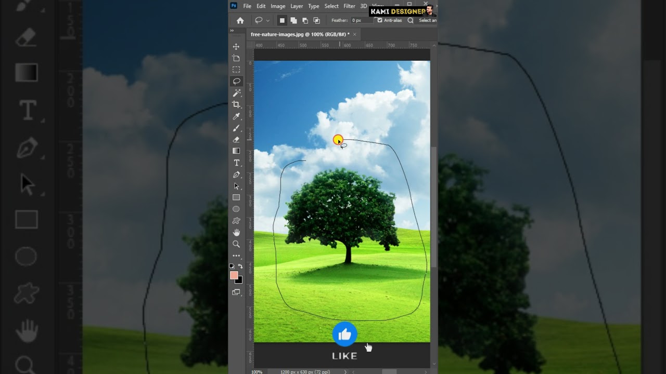Viewport: 666px width, 374px height.
Task: Select the Lasso tool in toolbar
Action: pyautogui.click(x=236, y=81)
